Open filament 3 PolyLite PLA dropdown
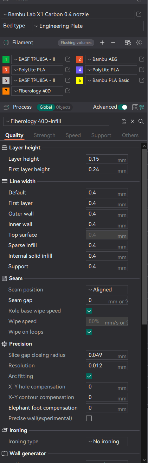 (x=38, y=70)
